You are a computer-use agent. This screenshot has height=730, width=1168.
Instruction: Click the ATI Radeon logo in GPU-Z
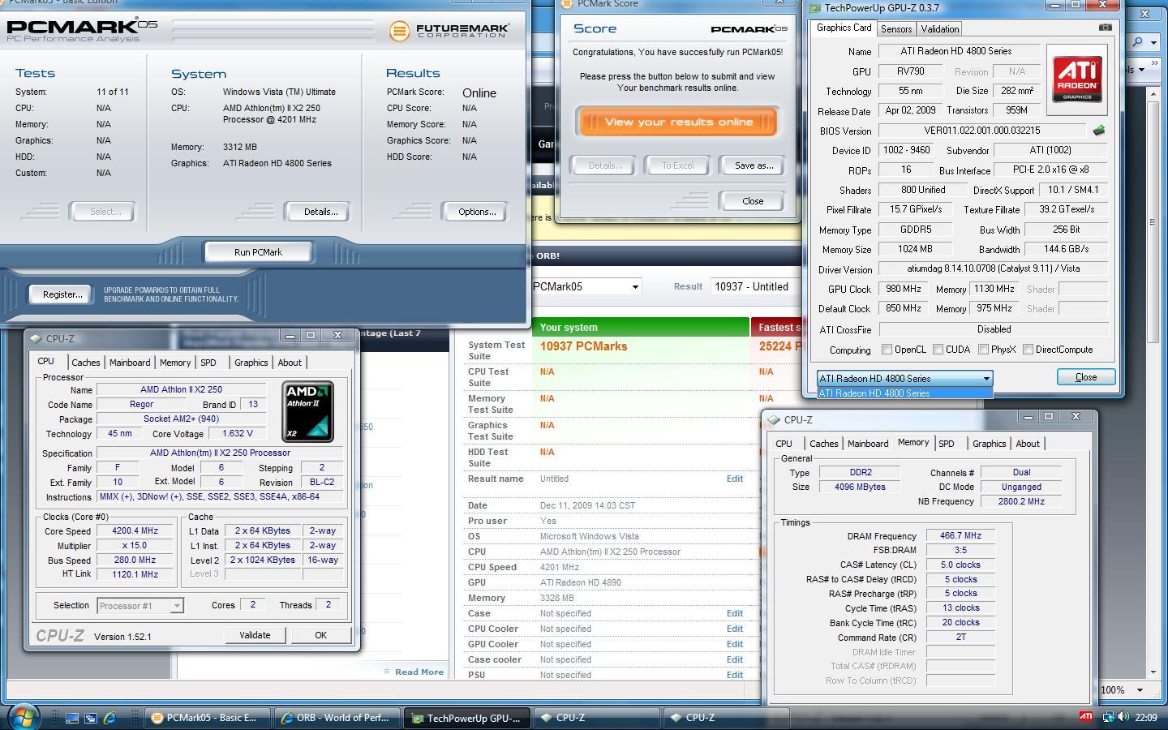[x=1077, y=79]
